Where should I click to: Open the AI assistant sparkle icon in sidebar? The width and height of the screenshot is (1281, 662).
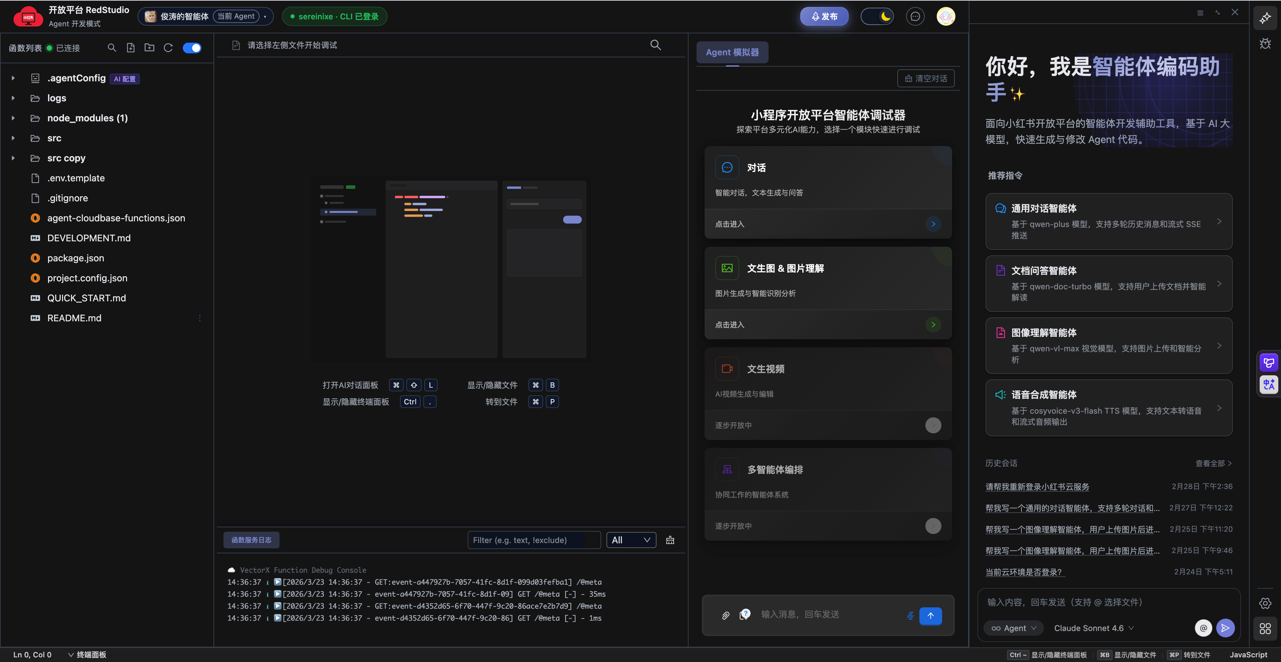click(x=1265, y=18)
